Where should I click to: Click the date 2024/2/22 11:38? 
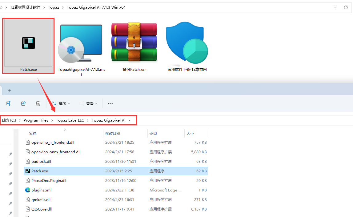pos(120,190)
